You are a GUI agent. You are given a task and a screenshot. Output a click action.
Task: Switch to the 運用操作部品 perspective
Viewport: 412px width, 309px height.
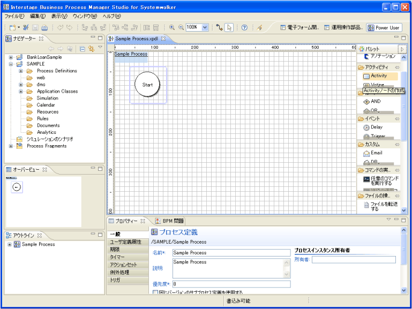(343, 27)
